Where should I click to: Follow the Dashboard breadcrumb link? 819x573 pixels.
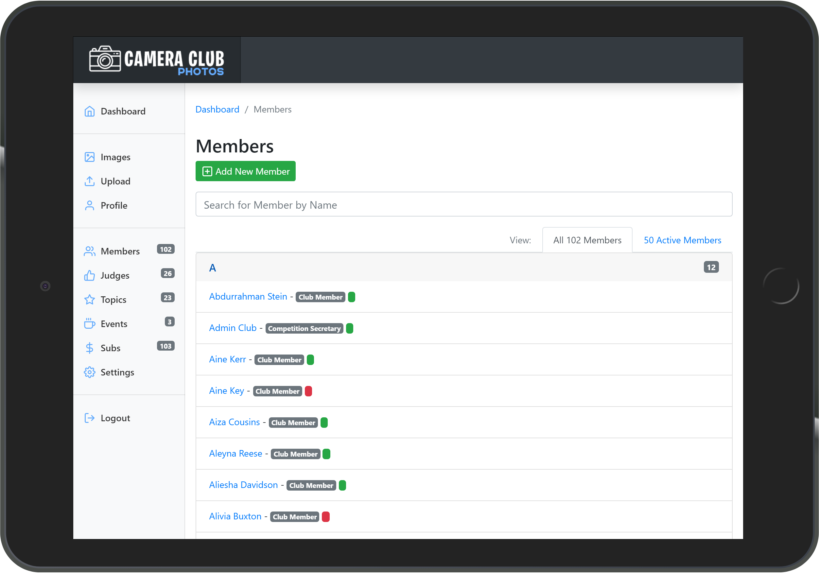click(217, 110)
